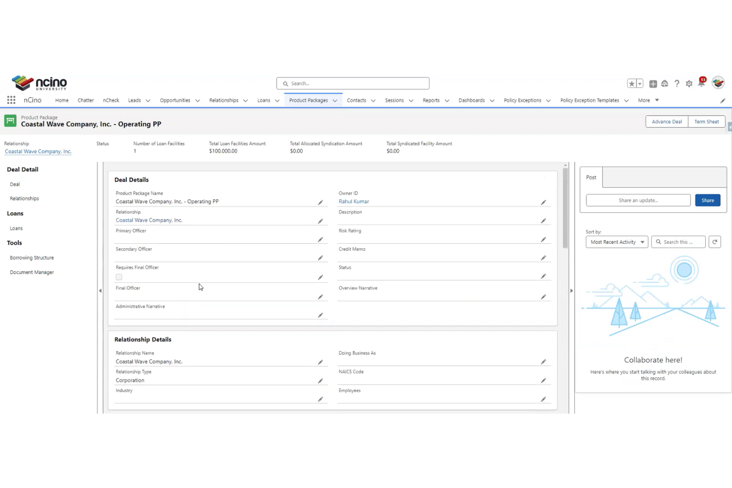
Task: Click the Advance Deal button
Action: click(667, 122)
